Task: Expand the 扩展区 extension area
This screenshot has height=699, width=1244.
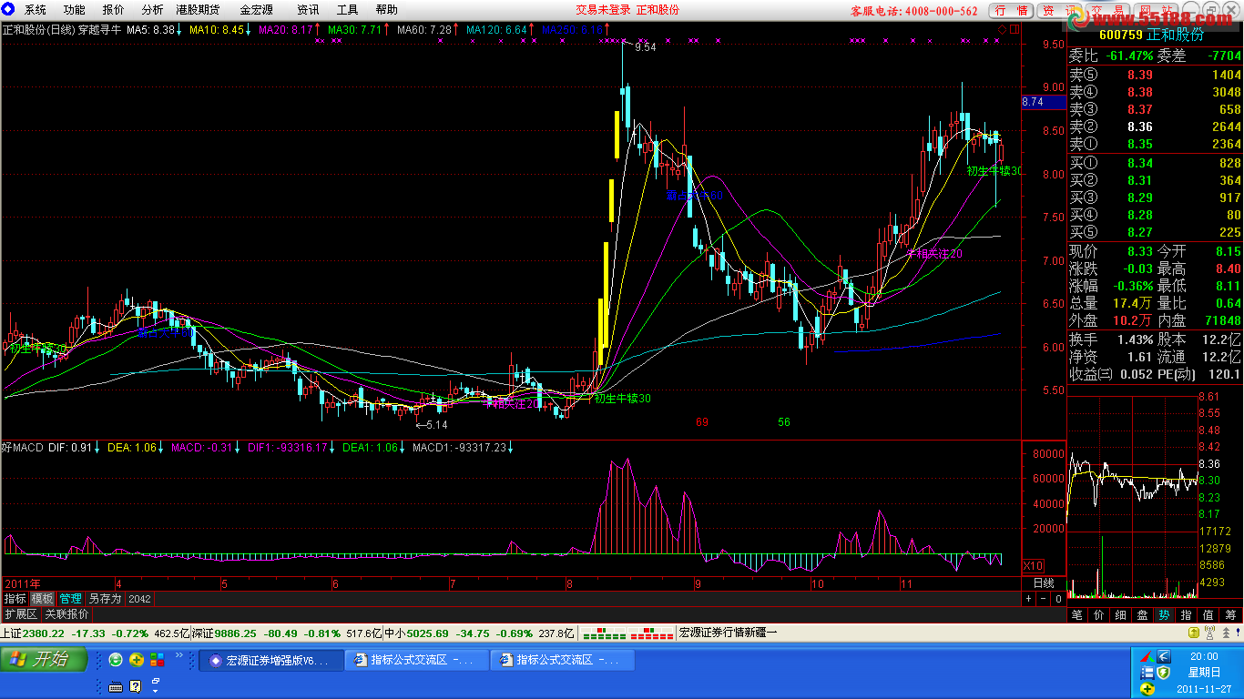Action: (x=20, y=614)
